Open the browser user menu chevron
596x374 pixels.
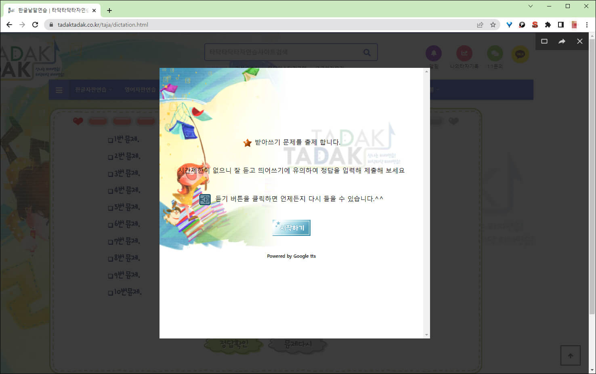click(530, 6)
